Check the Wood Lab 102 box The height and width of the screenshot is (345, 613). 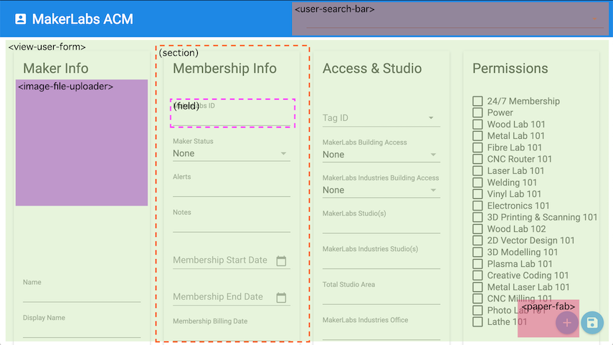pos(477,229)
